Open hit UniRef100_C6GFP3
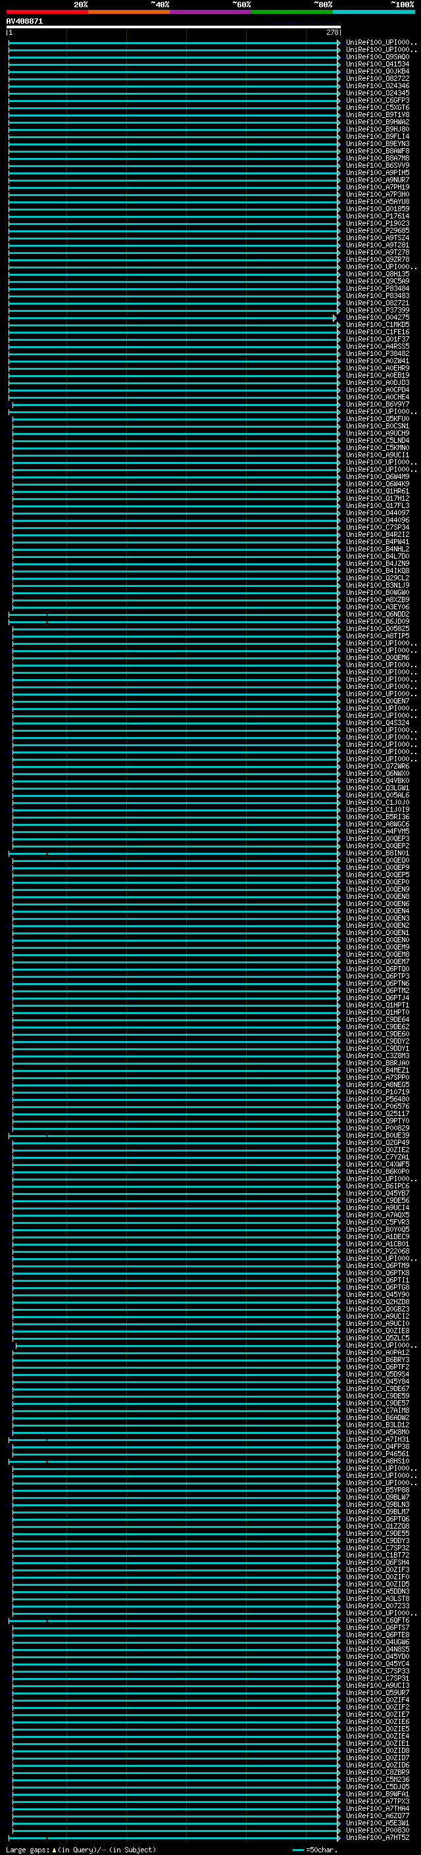 coord(377,100)
